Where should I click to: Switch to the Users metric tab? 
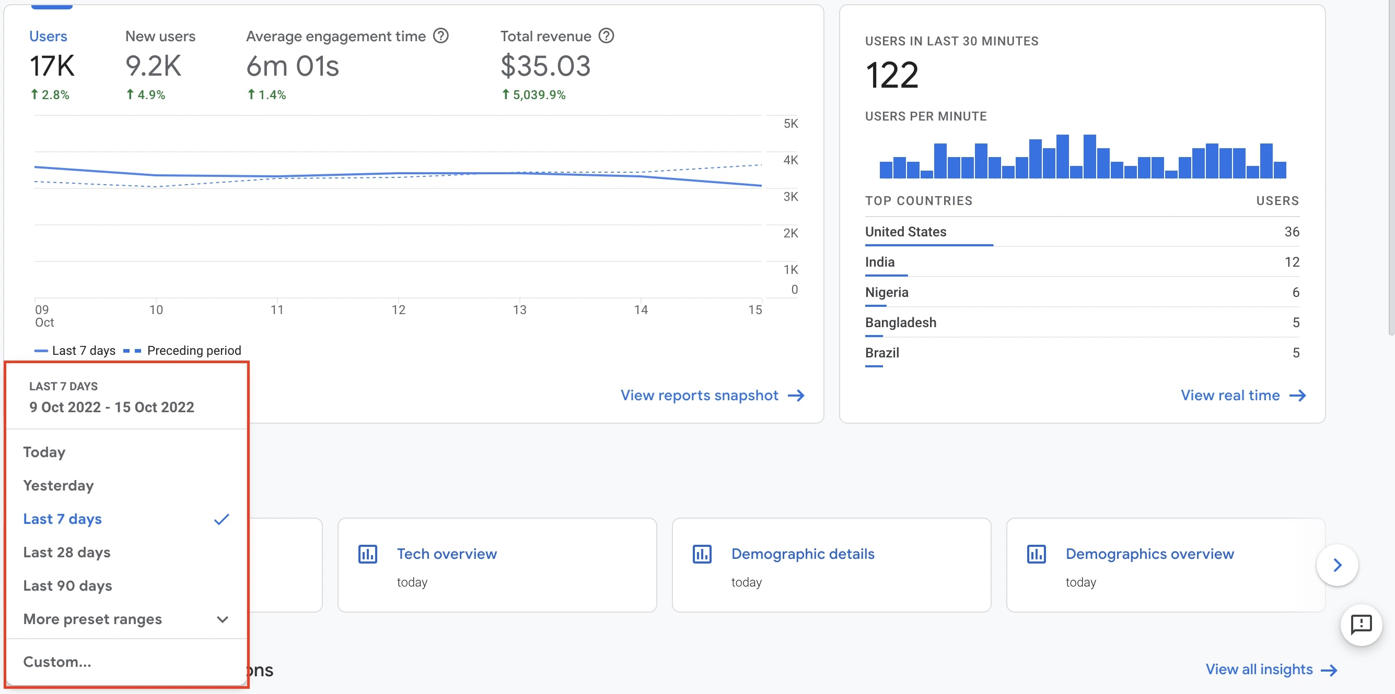tap(48, 35)
